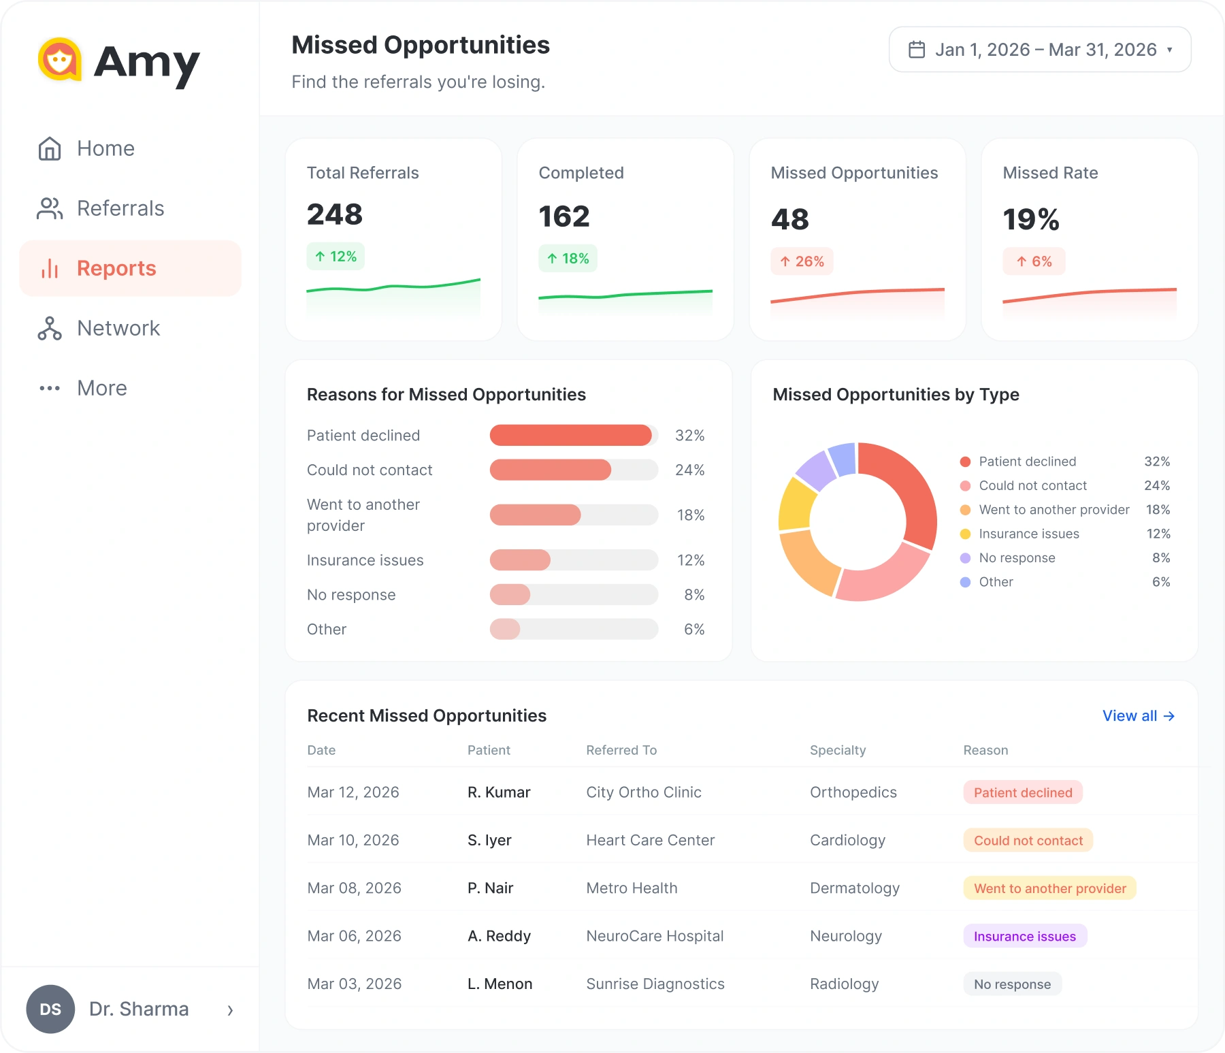1225x1053 pixels.
Task: Click Sunrise Diagnostics cell
Action: pyautogui.click(x=655, y=984)
